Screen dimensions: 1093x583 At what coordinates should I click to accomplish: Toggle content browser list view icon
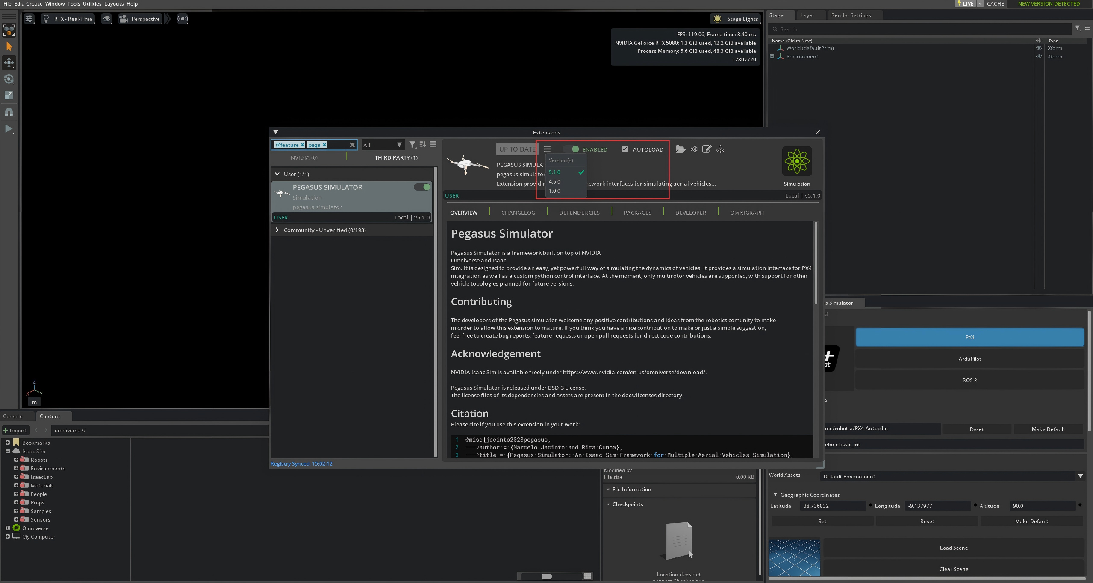tap(587, 576)
